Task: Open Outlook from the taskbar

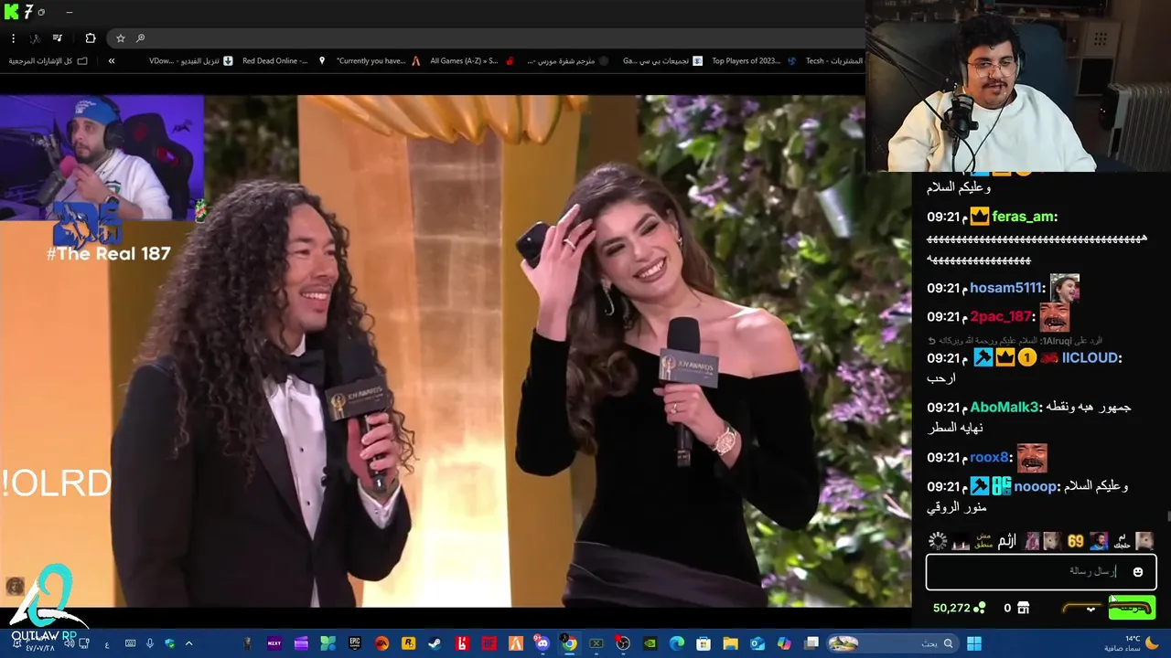Action: pos(757,643)
